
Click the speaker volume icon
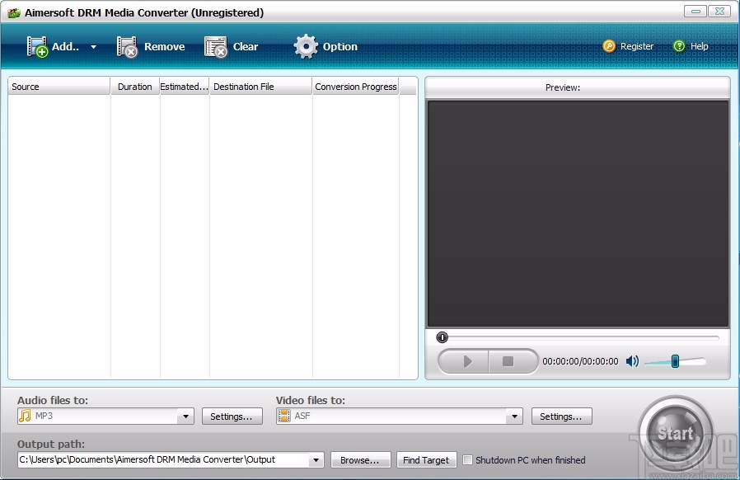(632, 361)
